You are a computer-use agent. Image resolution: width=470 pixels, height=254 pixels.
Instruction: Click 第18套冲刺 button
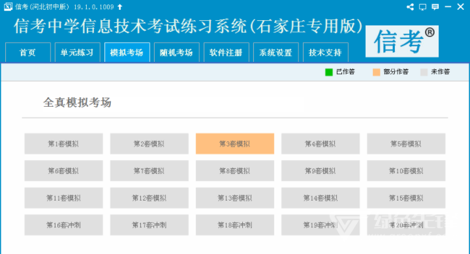(235, 225)
